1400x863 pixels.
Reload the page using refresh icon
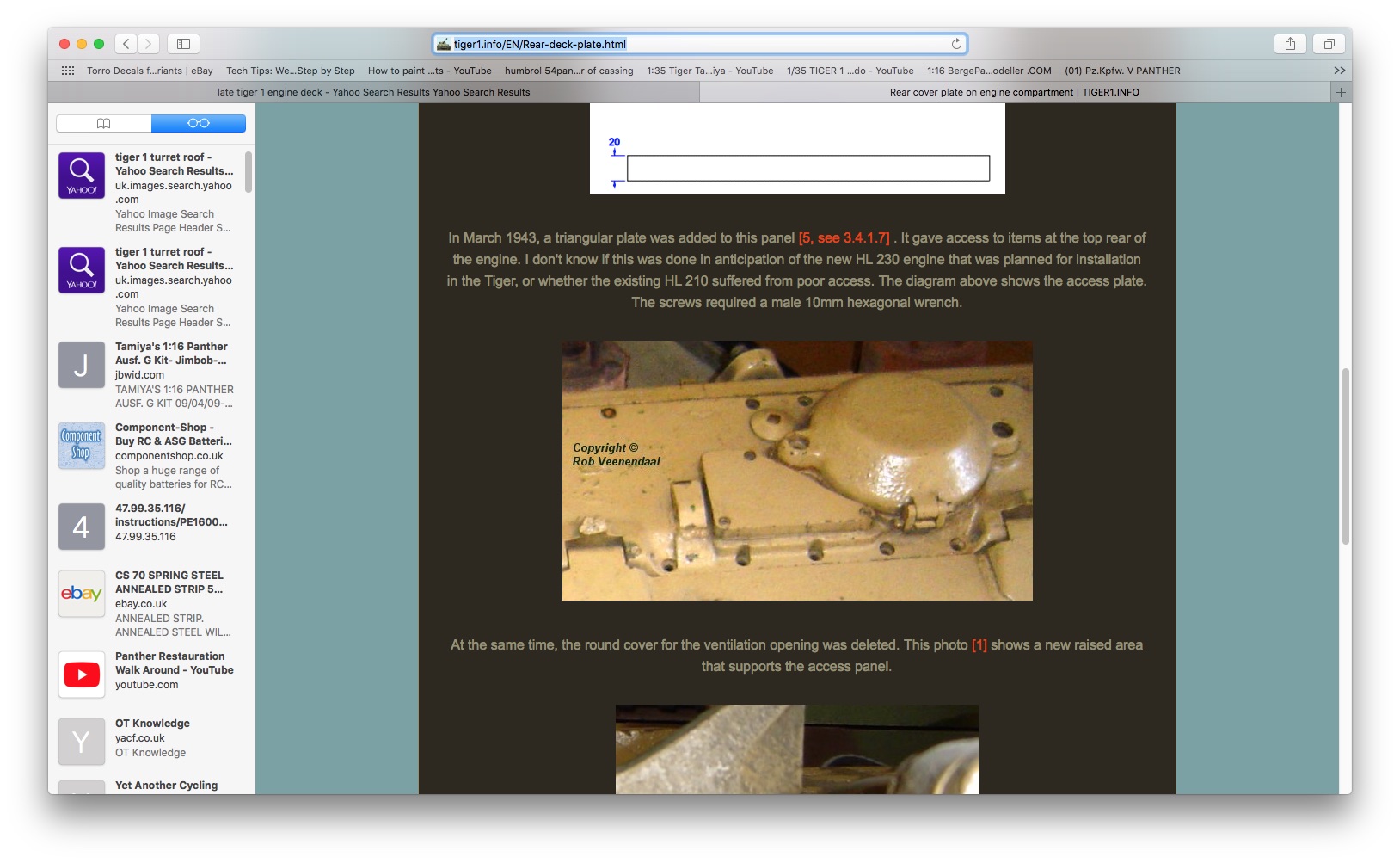coord(956,44)
